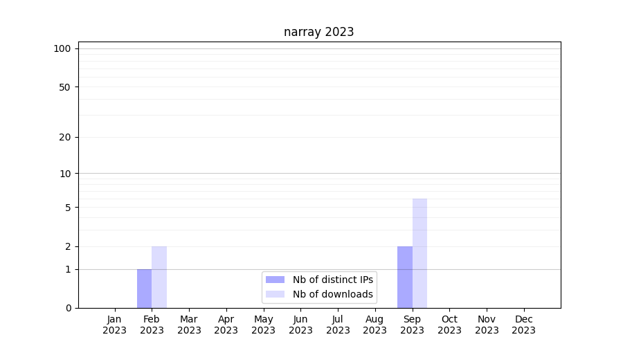The width and height of the screenshot is (623, 346).
Task: Click the 'Nb of distinct IPs' legend swatch
Action: [x=275, y=280]
